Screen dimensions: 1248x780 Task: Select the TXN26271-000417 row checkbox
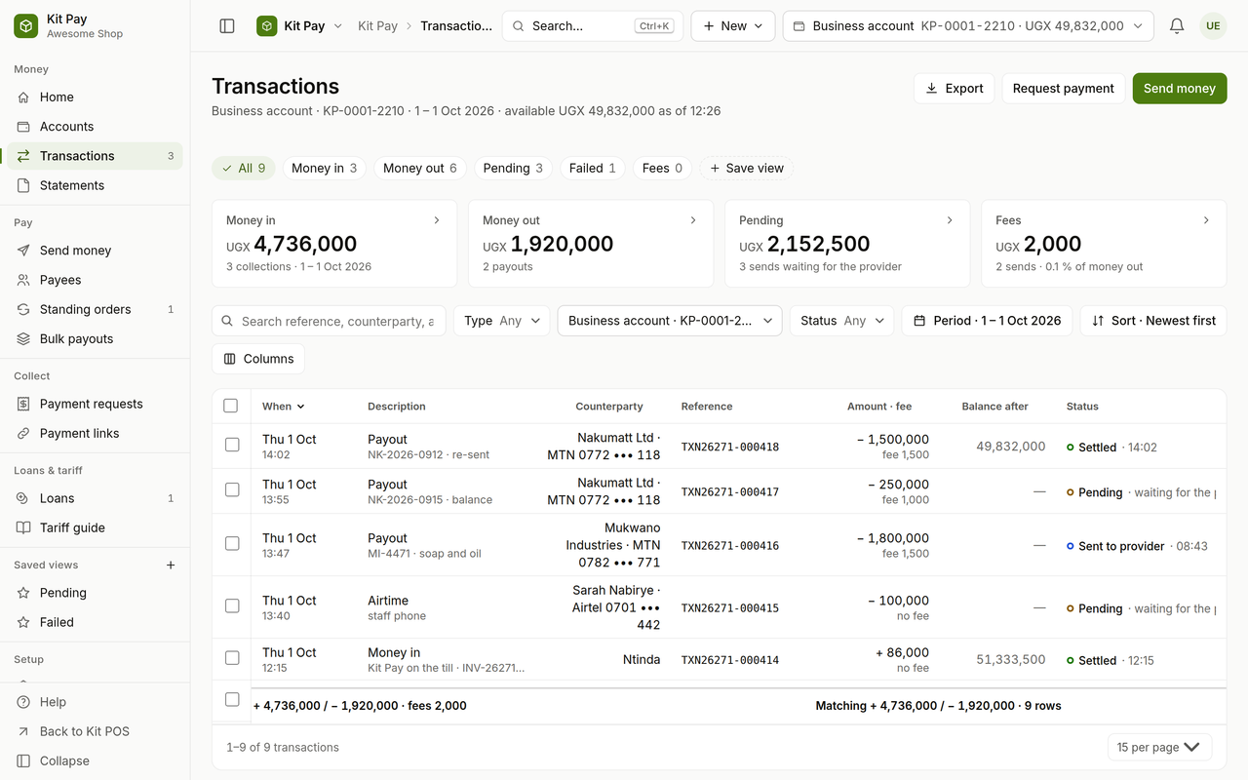coord(232,490)
